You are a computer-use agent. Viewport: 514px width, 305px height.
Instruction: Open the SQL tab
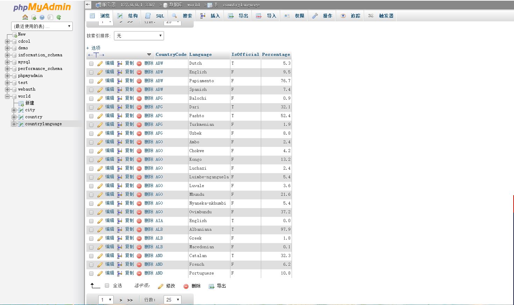coord(155,16)
